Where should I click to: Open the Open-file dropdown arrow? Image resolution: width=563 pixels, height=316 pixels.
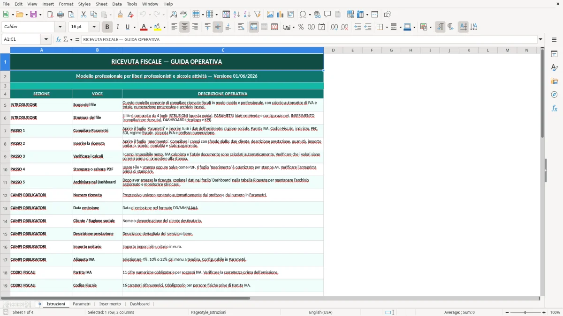(26, 15)
